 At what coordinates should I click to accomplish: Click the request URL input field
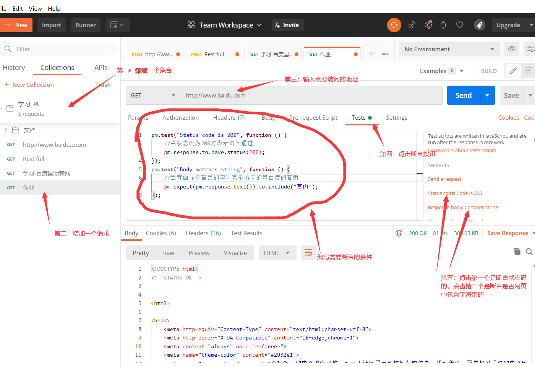(311, 95)
